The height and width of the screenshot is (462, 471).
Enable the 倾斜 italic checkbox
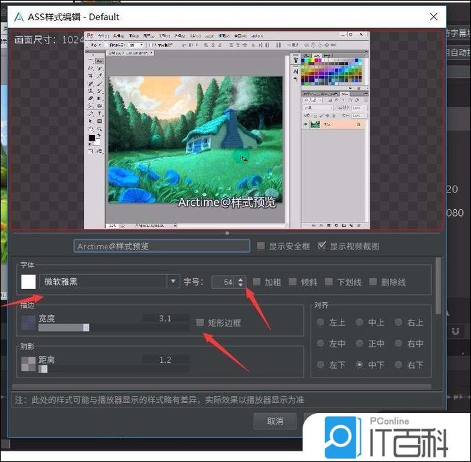pos(293,282)
